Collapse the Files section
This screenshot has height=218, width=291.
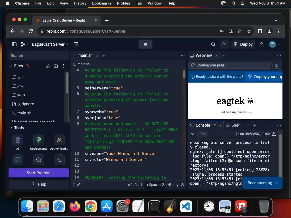[11, 66]
